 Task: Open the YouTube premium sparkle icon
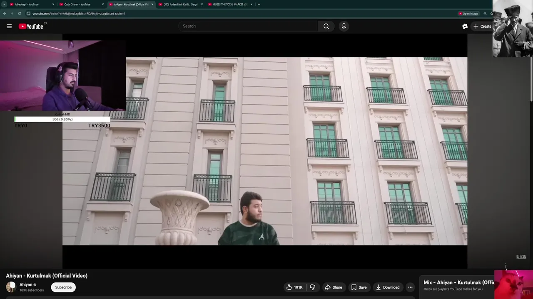pos(465,26)
